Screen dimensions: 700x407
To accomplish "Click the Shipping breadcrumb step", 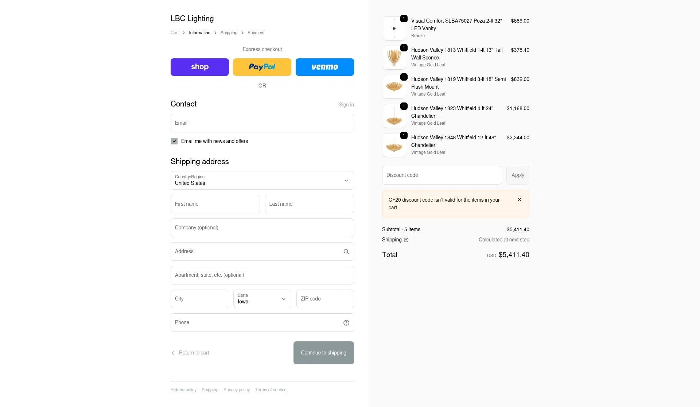I will point(229,33).
